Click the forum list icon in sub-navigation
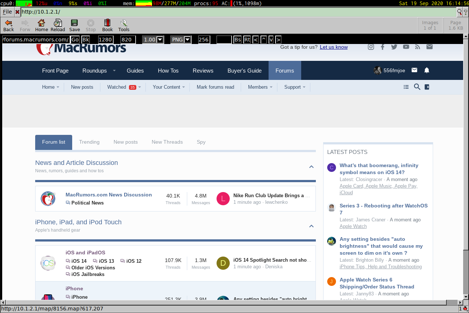 click(406, 87)
